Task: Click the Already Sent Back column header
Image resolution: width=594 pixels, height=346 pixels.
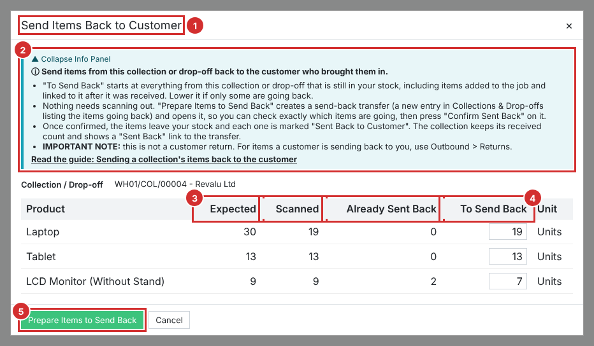Action: click(391, 209)
